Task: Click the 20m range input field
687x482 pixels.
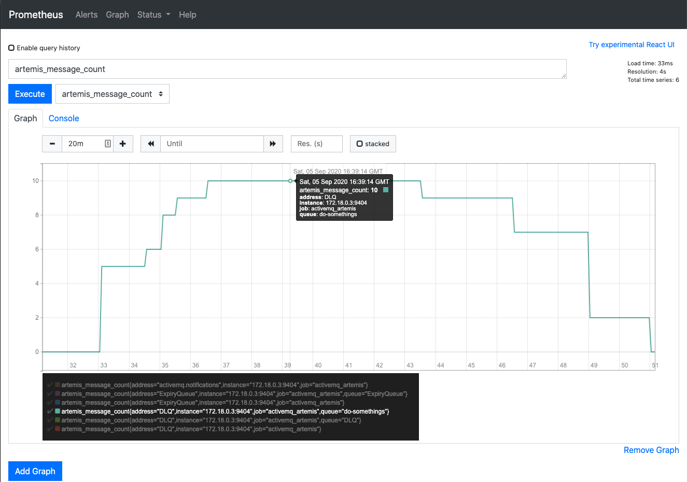Action: [x=88, y=144]
